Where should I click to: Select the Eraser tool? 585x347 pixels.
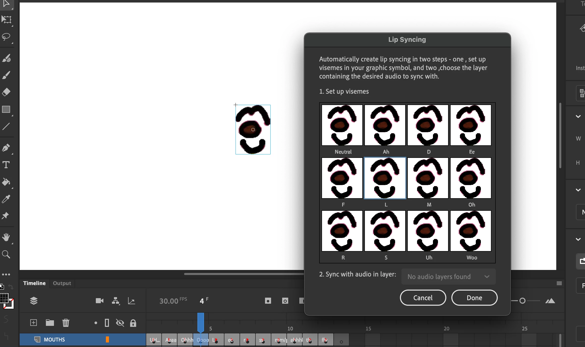[x=6, y=92]
